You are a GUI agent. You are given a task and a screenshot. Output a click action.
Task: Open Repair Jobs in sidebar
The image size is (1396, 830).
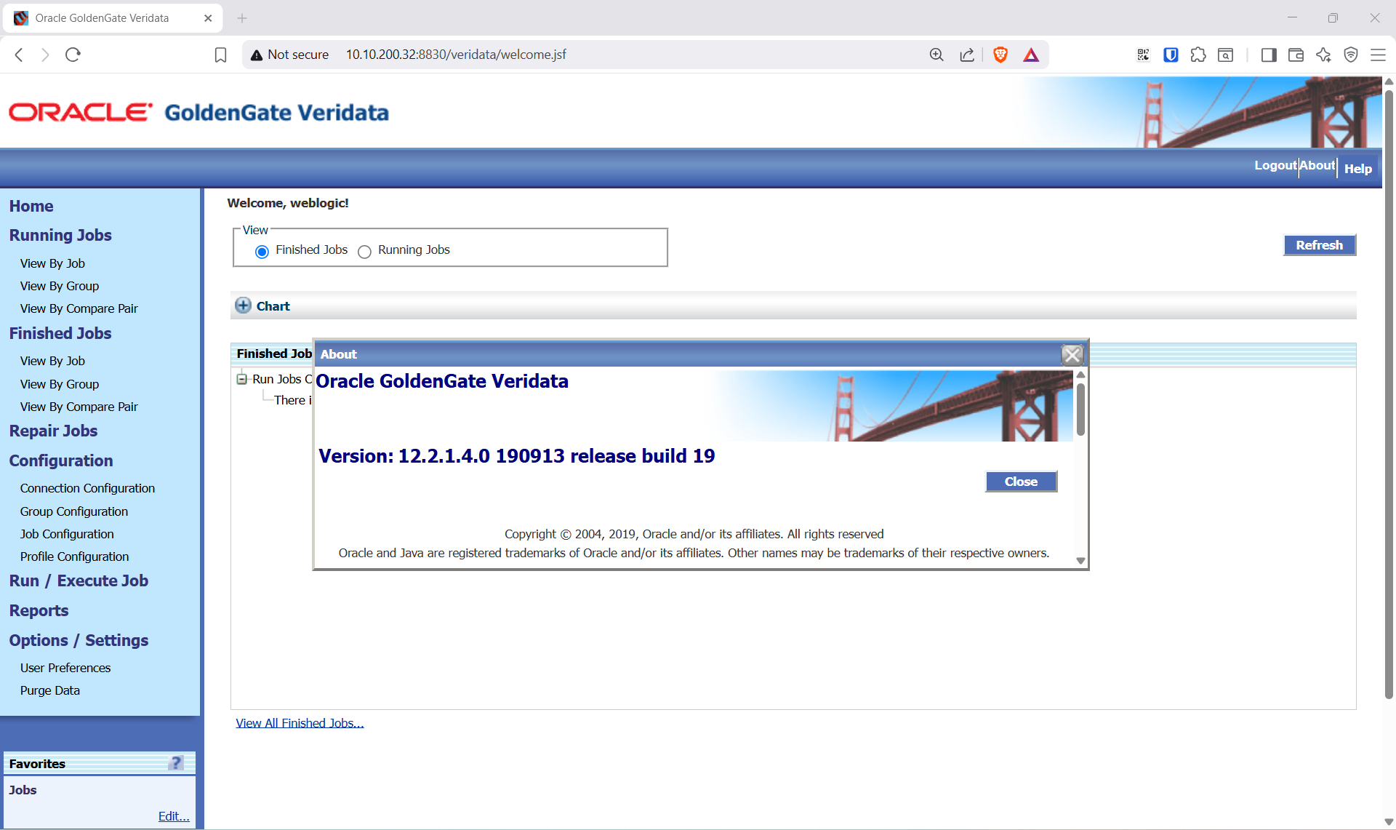53,431
